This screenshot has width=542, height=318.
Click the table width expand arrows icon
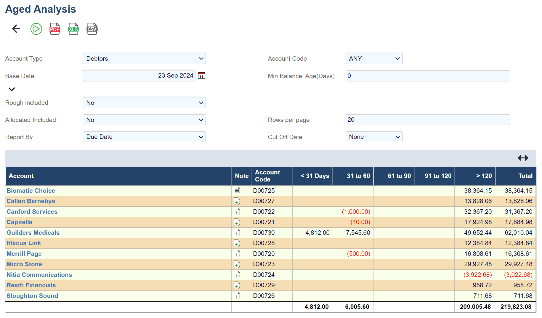pos(523,158)
